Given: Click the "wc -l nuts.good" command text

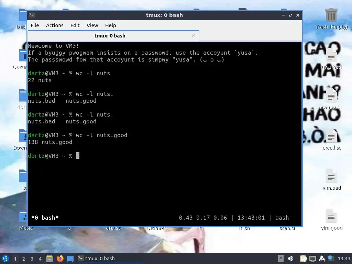Looking at the screenshot, I should (101, 135).
